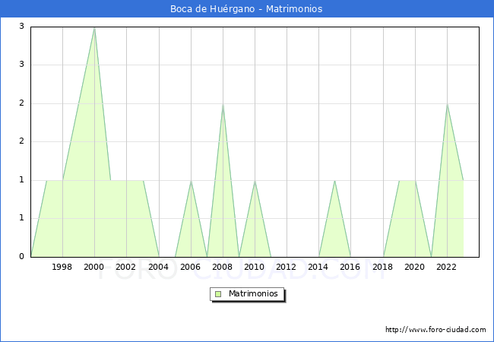The image size is (494, 342).
Task: Click the peak data point at year 2022
Action: [447, 104]
